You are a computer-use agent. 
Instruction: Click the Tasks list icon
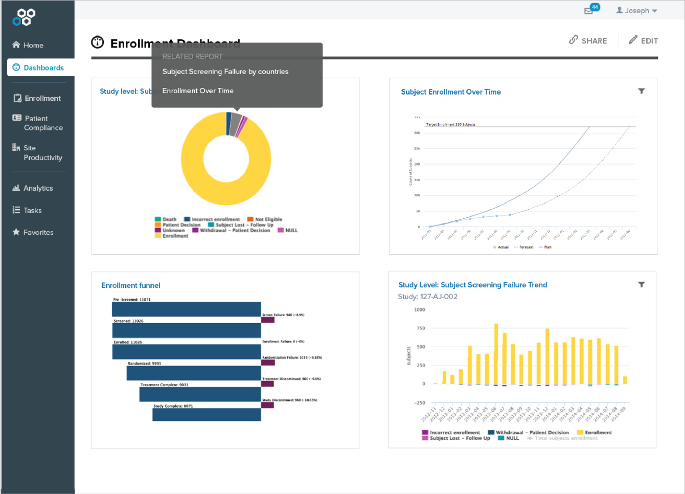(16, 210)
